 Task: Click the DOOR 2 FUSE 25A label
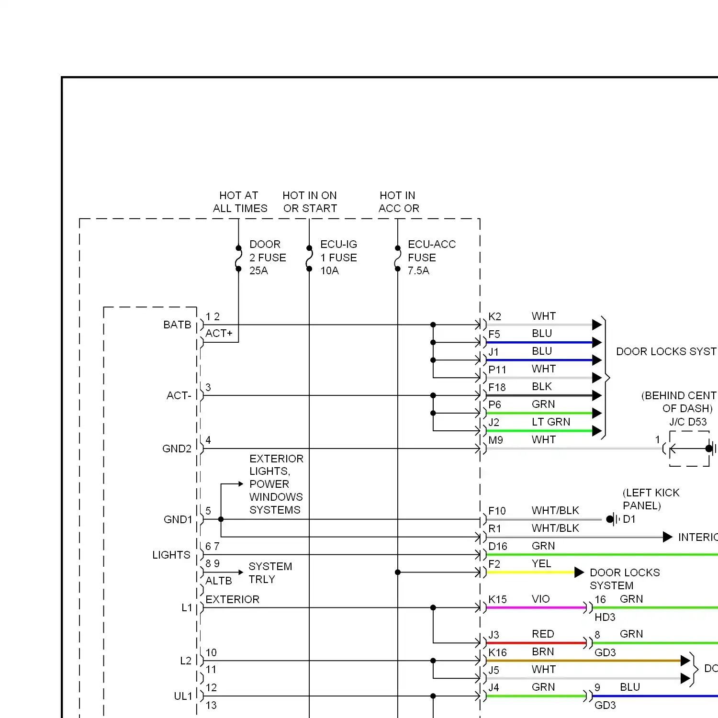coord(268,258)
